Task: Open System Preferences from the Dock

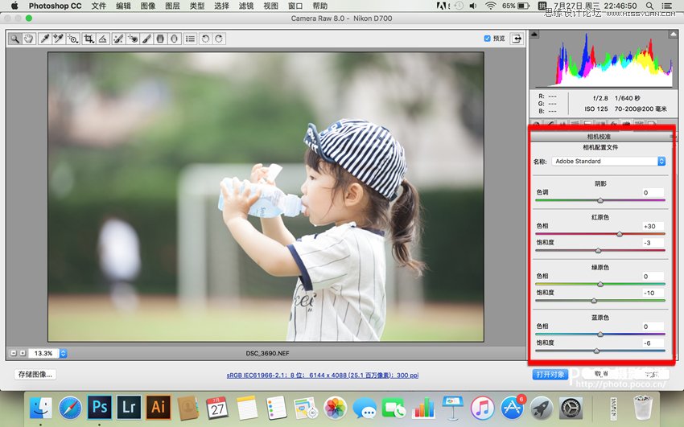Action: coord(571,408)
